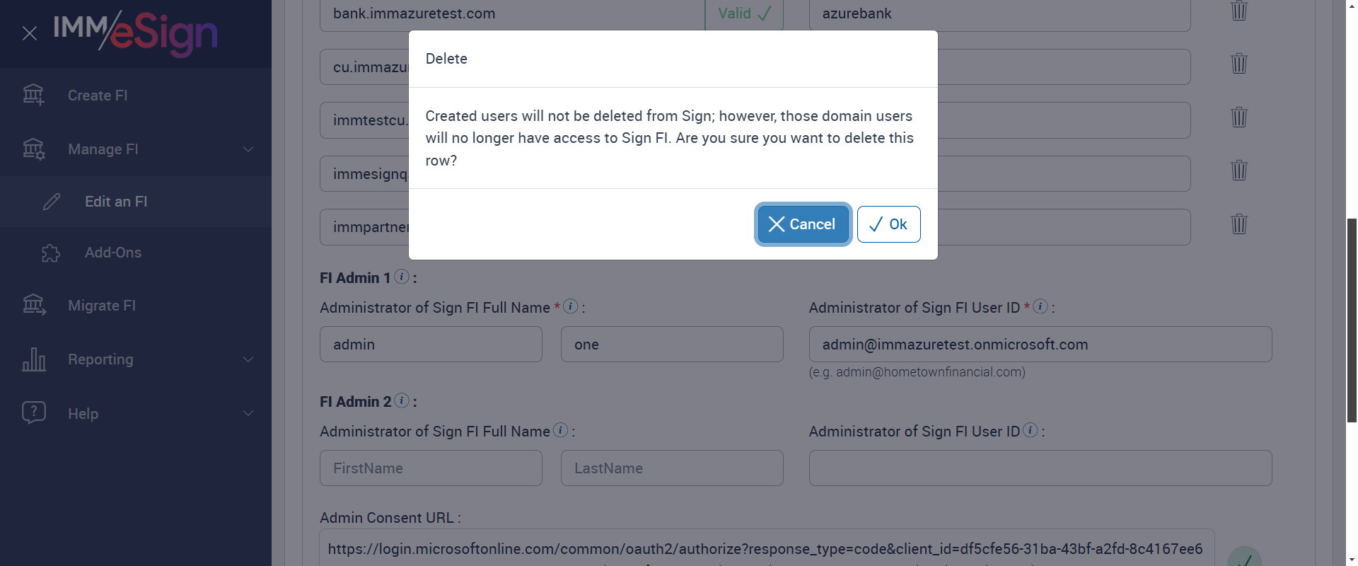Confirm deletion with the Ok button
The image size is (1358, 566).
point(888,224)
